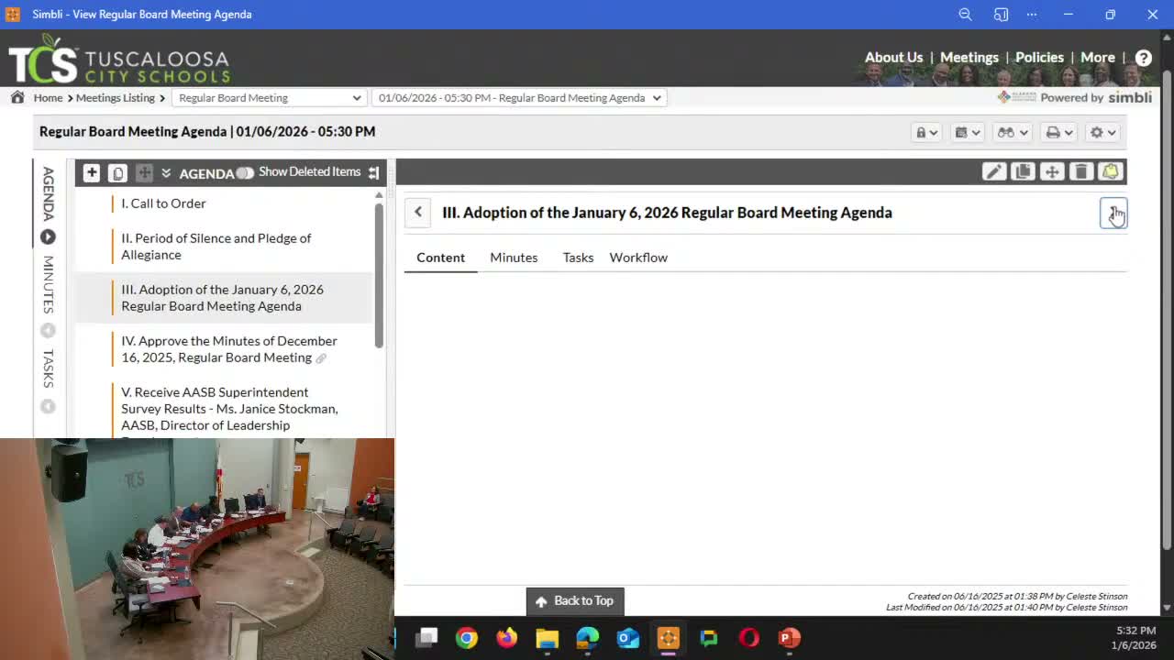Click the Home house icon in breadcrumb
Image resolution: width=1174 pixels, height=660 pixels.
pos(17,98)
